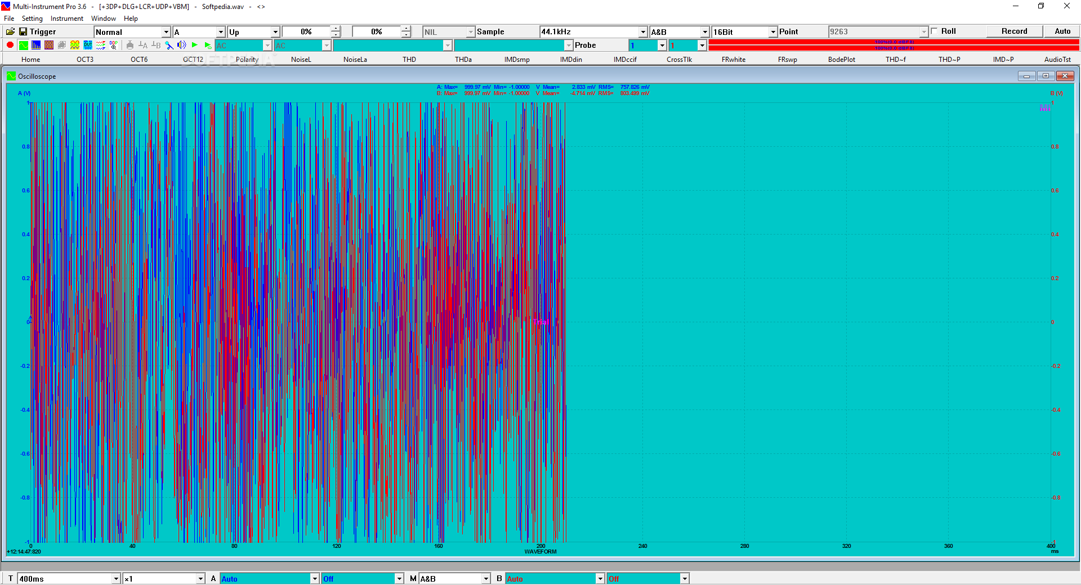Open the Window menu
This screenshot has height=585, width=1081.
[104, 19]
